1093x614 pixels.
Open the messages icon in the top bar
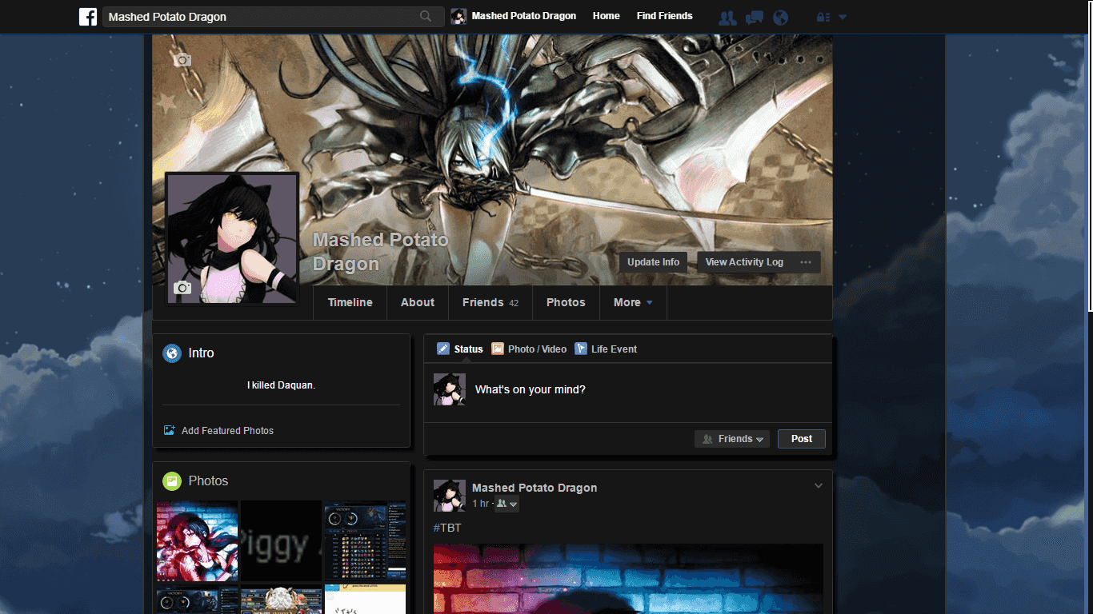[754, 17]
